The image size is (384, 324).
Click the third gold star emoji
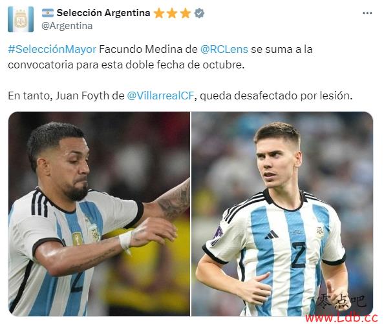186,13
